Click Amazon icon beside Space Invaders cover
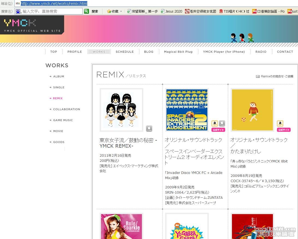The image size is (298, 239). 214,123
